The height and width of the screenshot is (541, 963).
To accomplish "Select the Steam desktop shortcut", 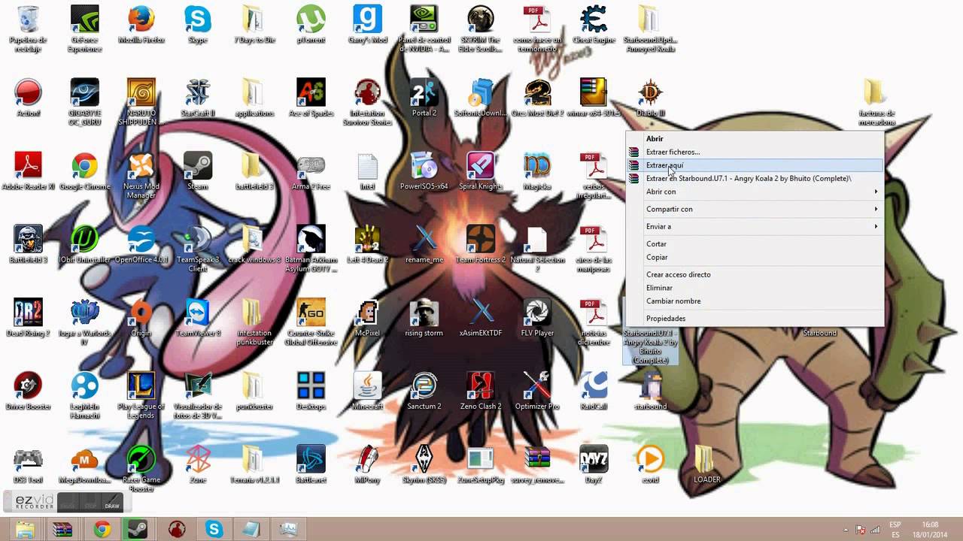I will [x=197, y=171].
